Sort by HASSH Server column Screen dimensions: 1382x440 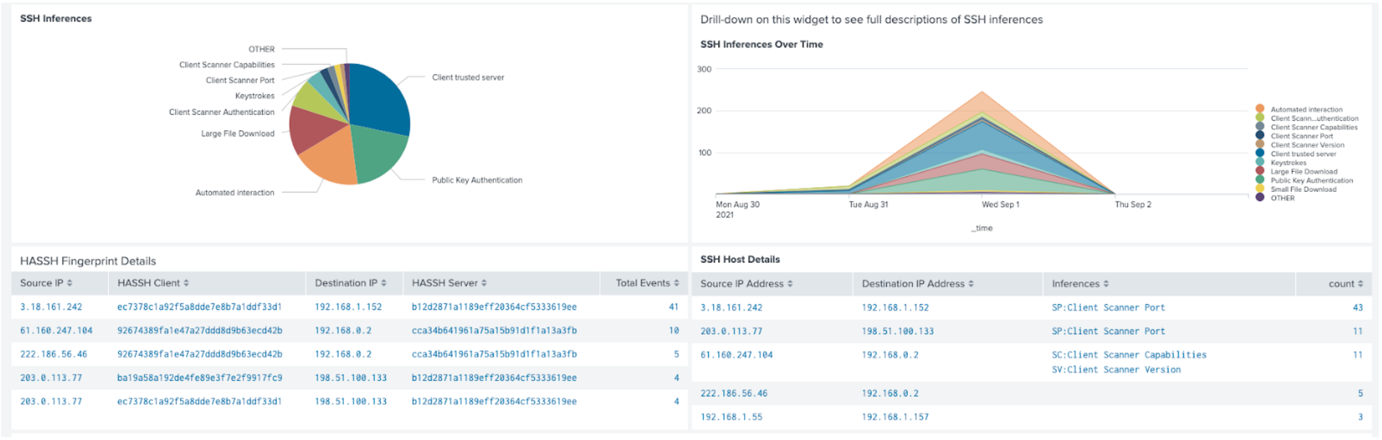pos(449,283)
